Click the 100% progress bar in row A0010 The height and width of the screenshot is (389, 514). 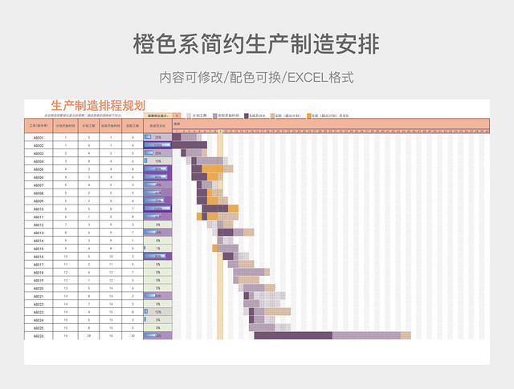[x=157, y=209]
